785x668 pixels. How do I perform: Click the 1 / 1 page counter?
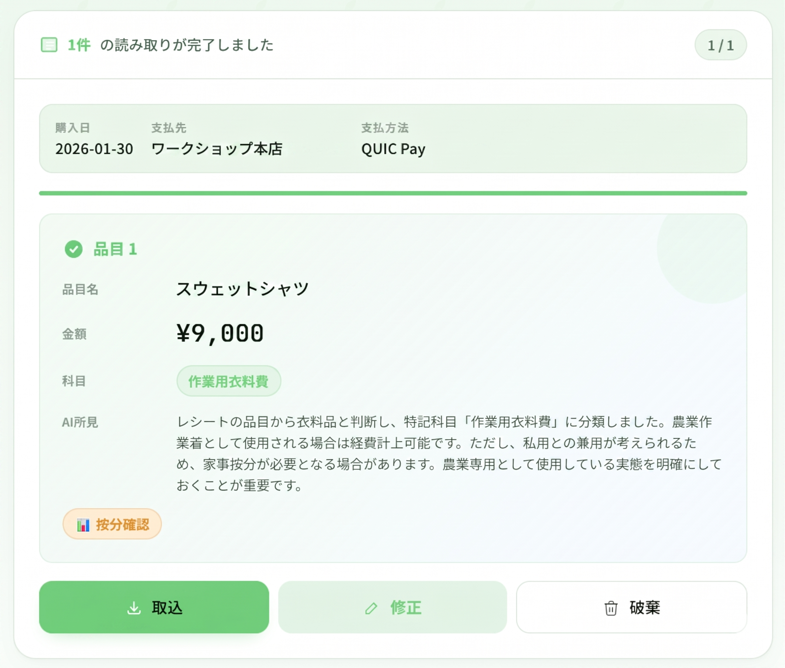pyautogui.click(x=721, y=45)
